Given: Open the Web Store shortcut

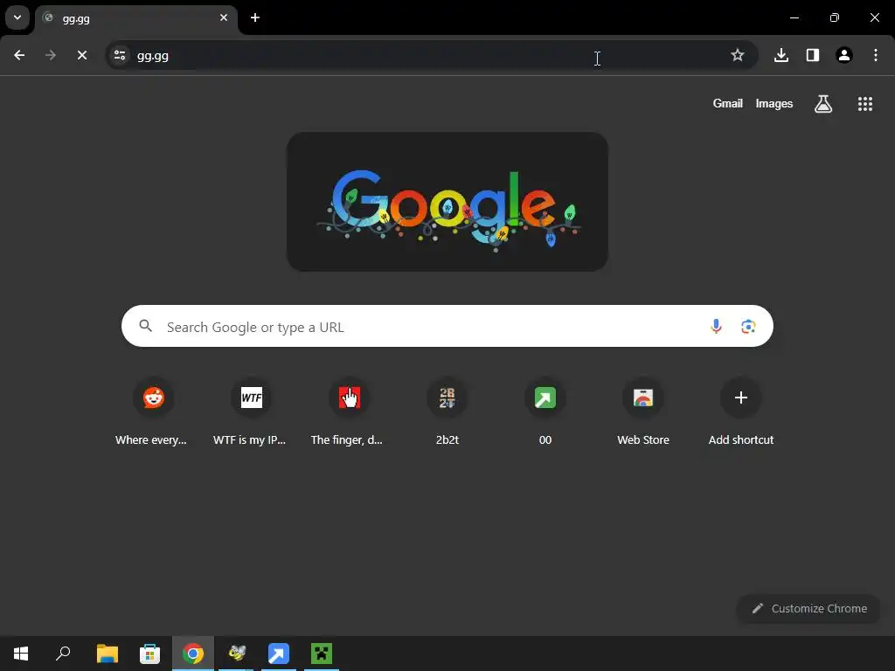Looking at the screenshot, I should tap(643, 412).
